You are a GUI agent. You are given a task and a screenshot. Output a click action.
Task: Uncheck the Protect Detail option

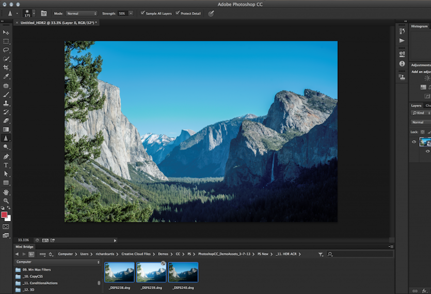click(x=178, y=13)
